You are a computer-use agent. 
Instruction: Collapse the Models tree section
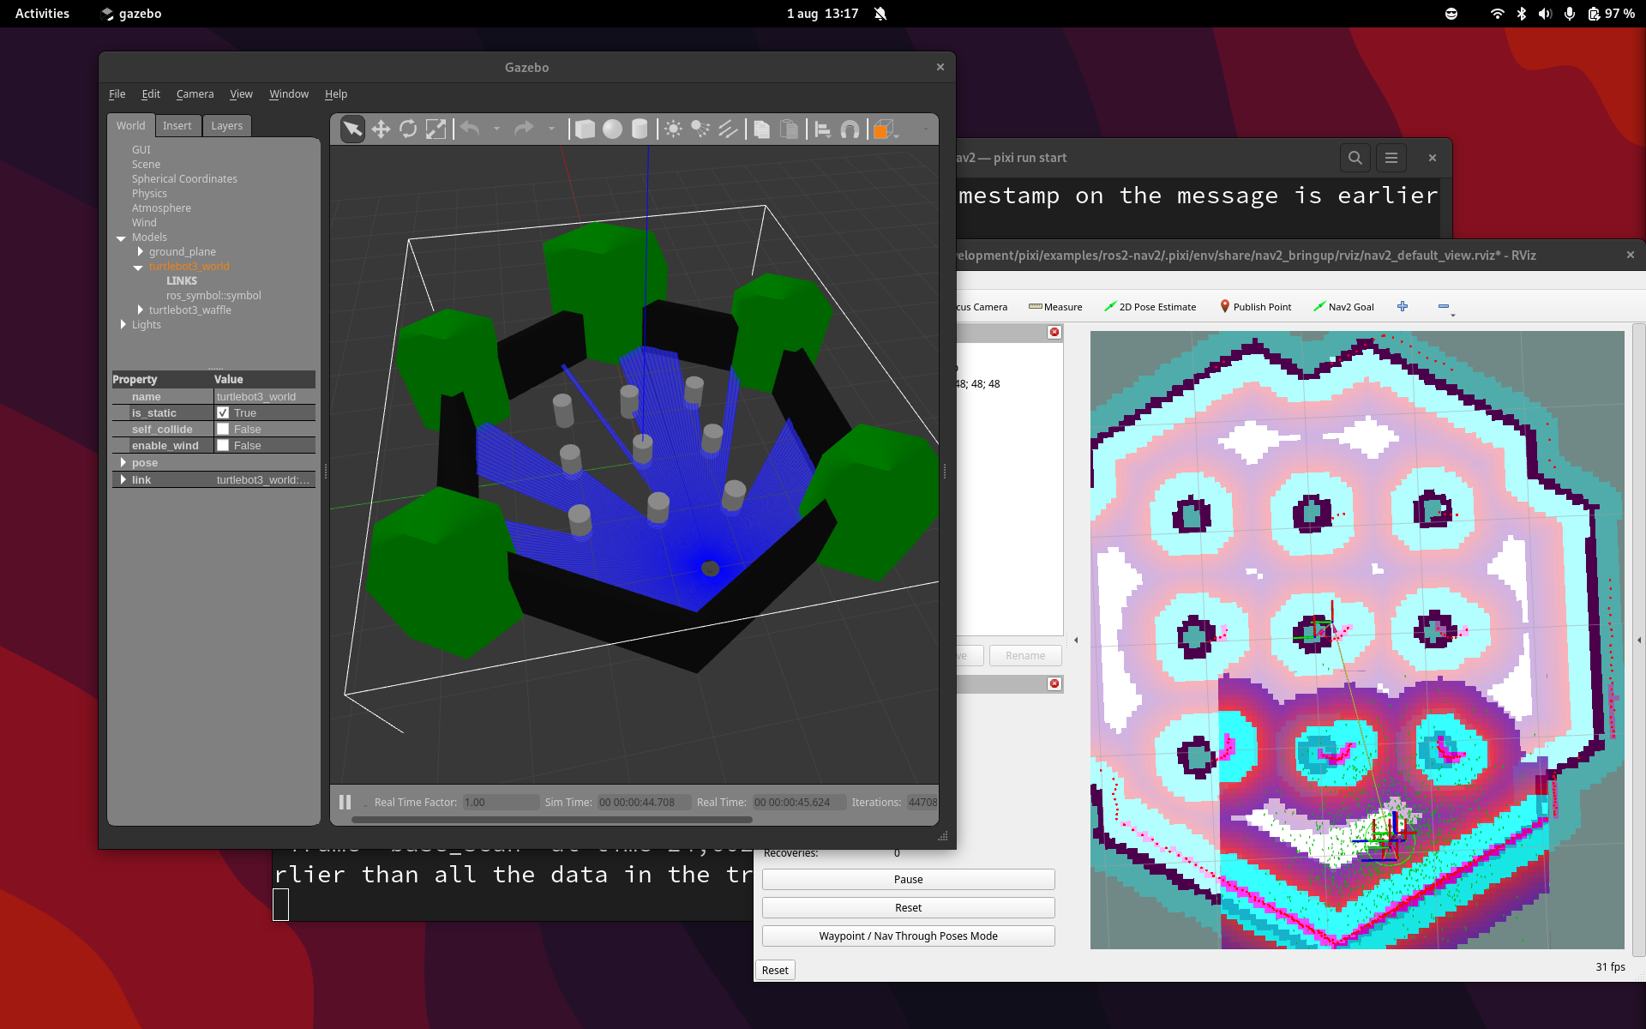pos(121,238)
